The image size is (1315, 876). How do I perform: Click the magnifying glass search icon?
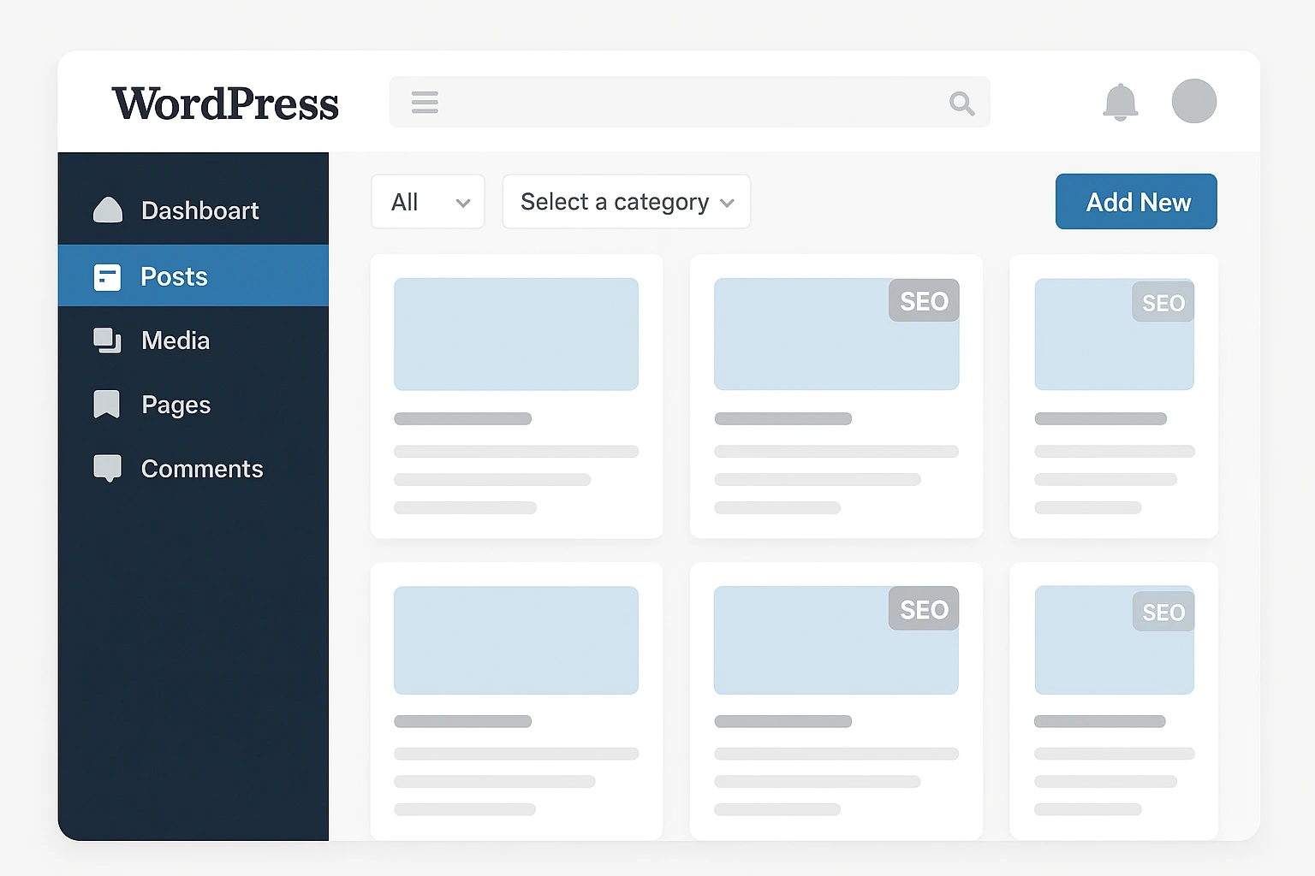click(962, 104)
